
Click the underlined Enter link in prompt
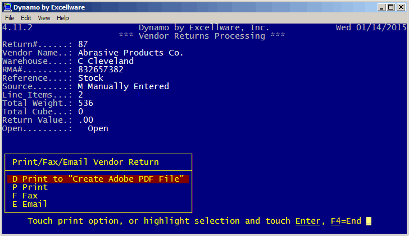(308, 221)
